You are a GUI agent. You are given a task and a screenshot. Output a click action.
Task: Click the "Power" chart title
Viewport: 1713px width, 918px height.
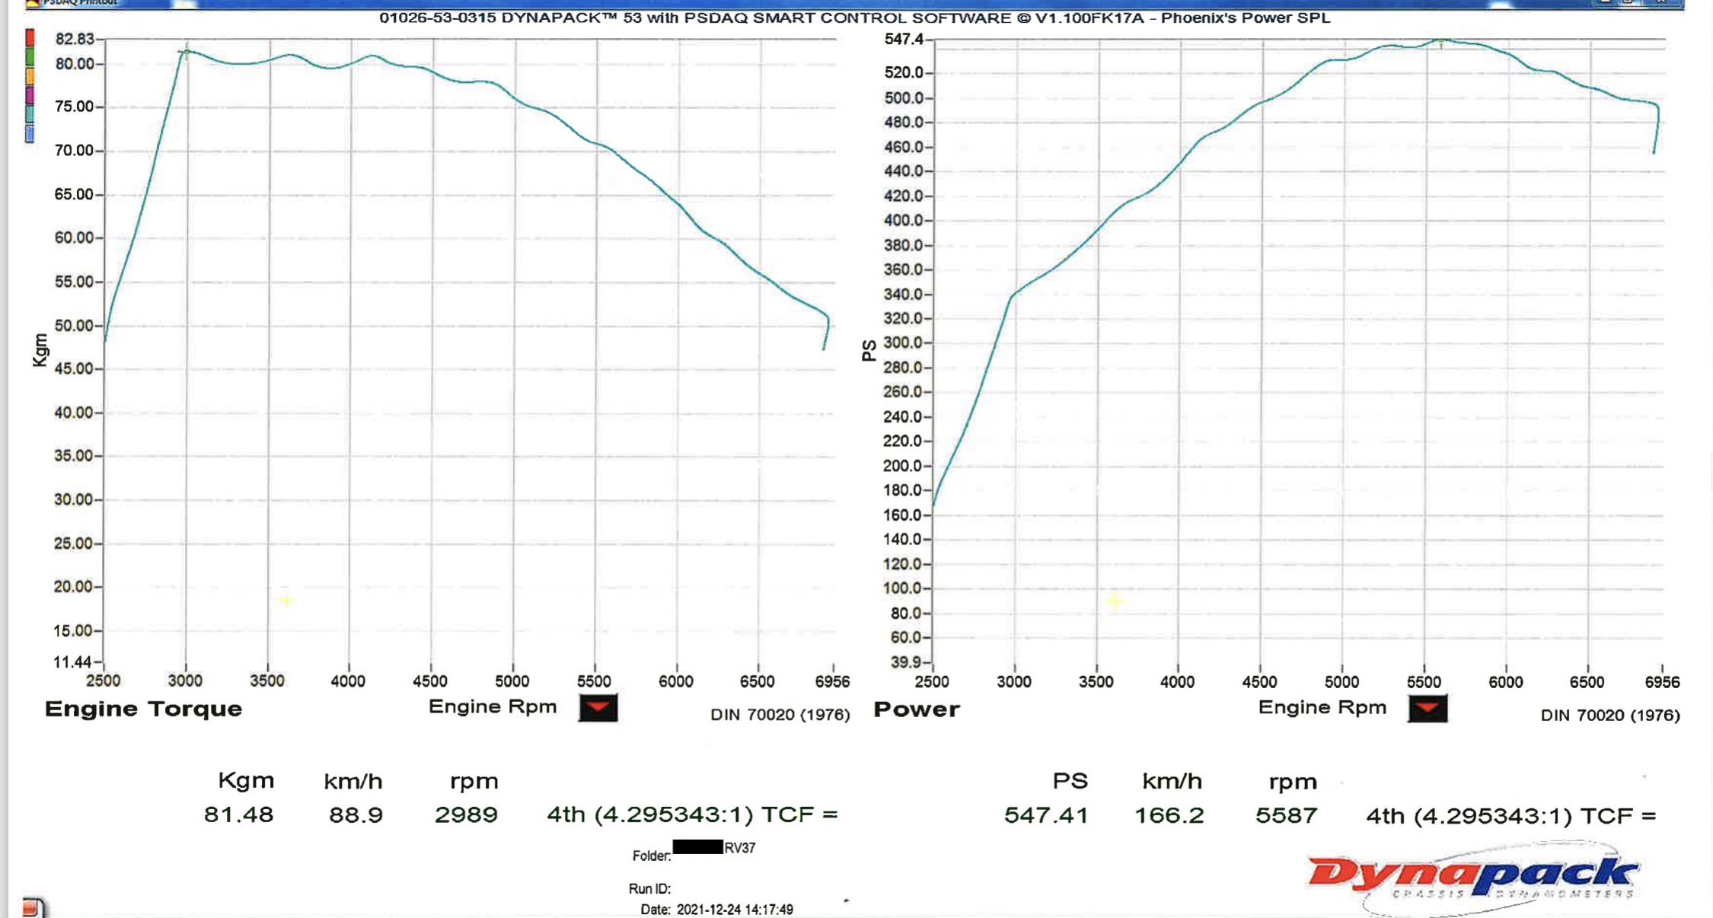click(x=917, y=709)
